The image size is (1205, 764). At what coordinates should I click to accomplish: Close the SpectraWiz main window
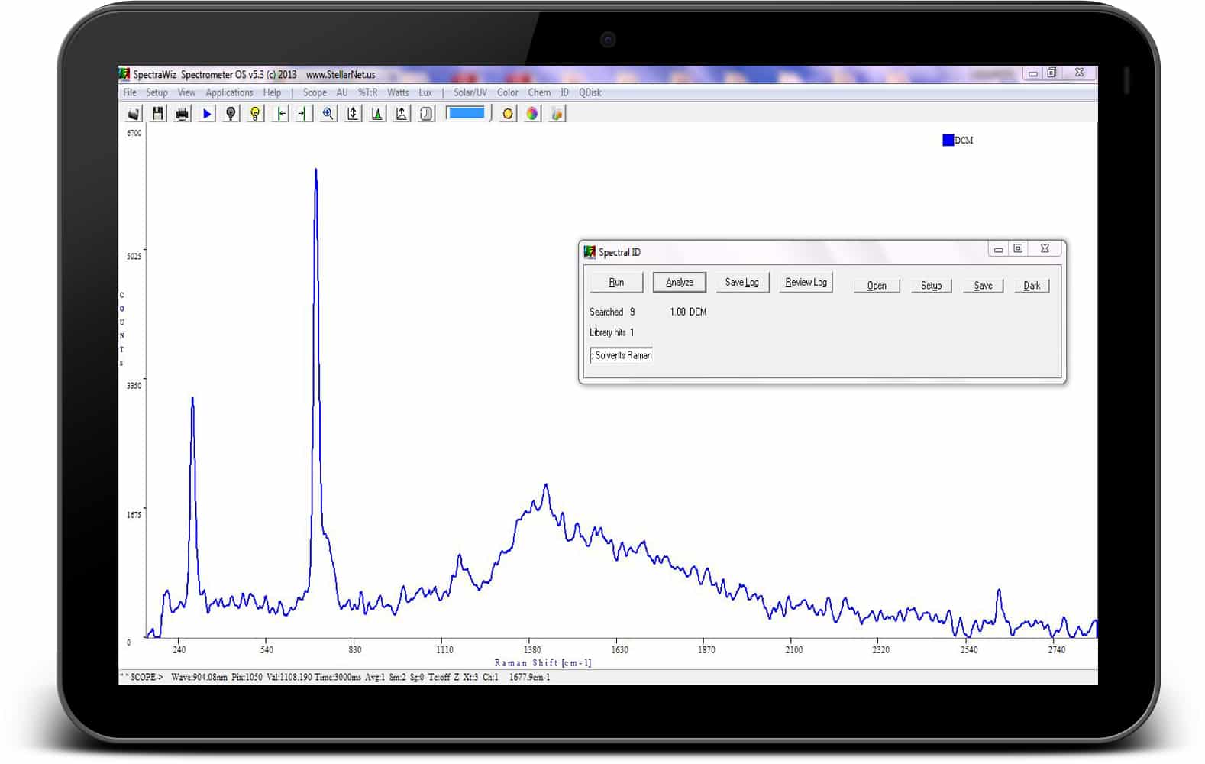click(1079, 73)
